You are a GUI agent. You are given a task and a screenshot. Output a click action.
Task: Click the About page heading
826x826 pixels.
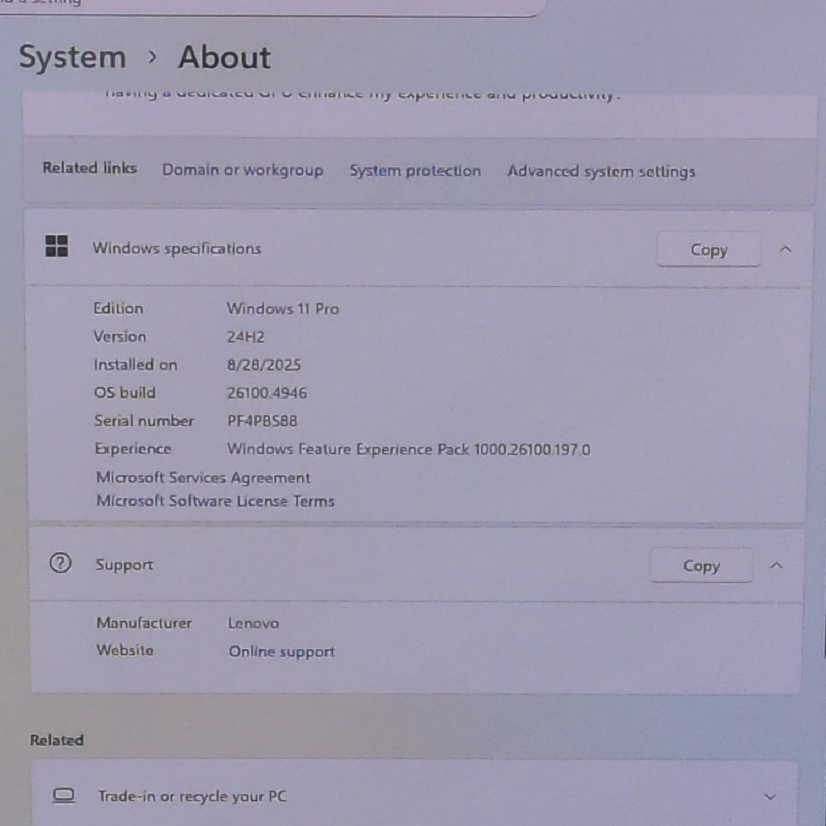(x=224, y=57)
